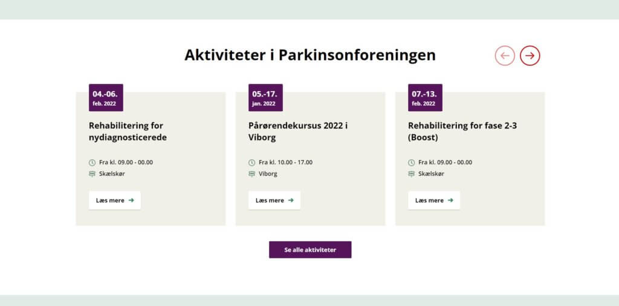The image size is (619, 306).
Task: Click the previous arrow carousel button
Action: pos(505,56)
